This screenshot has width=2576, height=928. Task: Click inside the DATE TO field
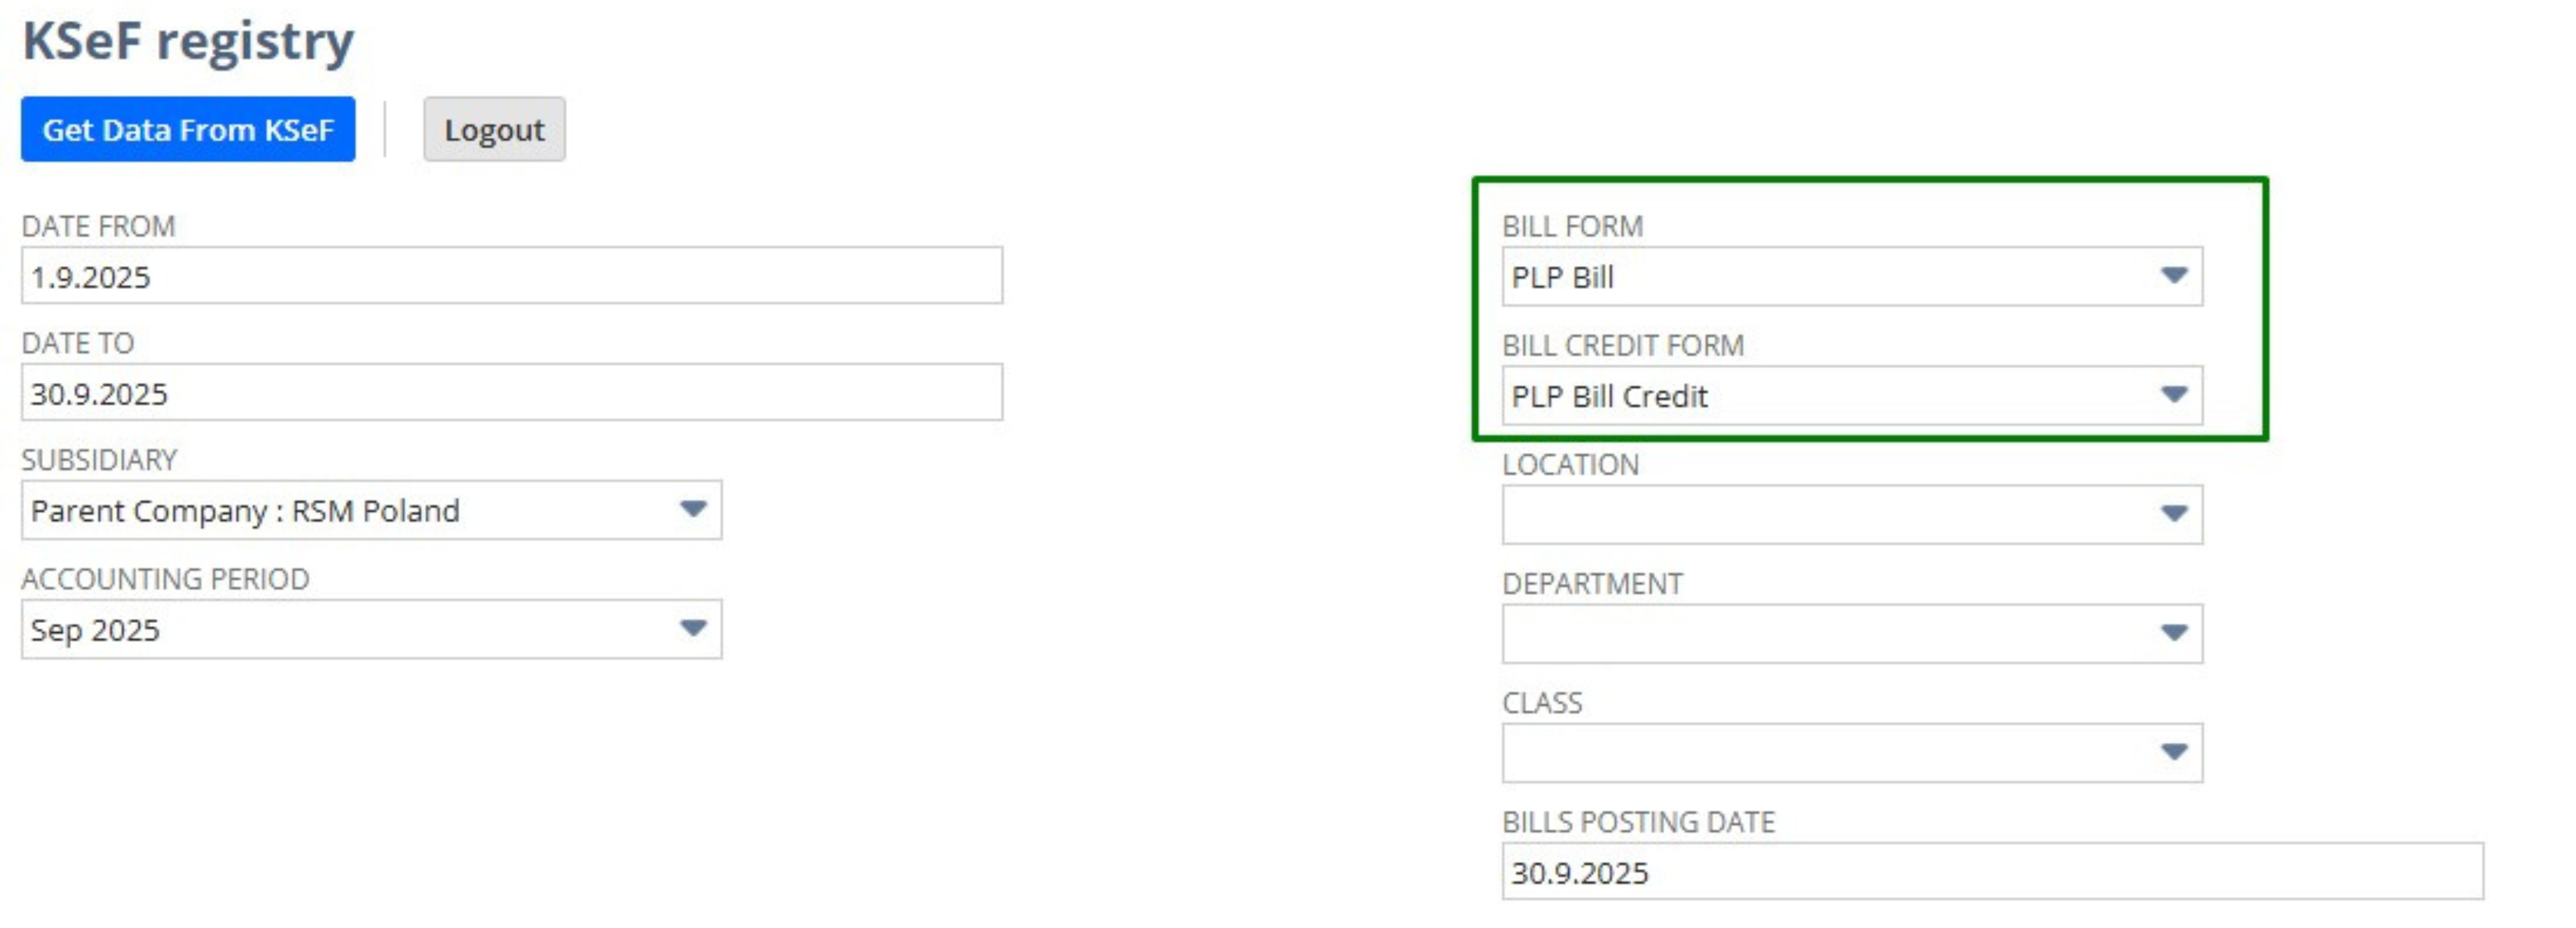(510, 393)
